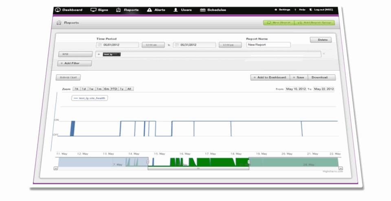Remove the WAN filter row
Screen dimensions: 391x201
pyautogui.click(x=324, y=54)
